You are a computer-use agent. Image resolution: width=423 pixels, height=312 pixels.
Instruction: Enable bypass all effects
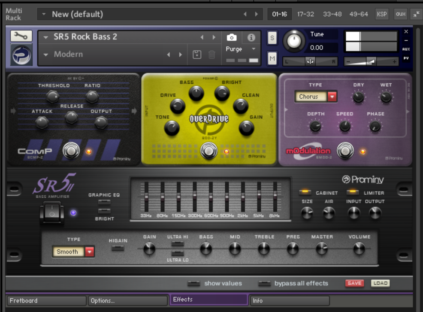point(264,283)
